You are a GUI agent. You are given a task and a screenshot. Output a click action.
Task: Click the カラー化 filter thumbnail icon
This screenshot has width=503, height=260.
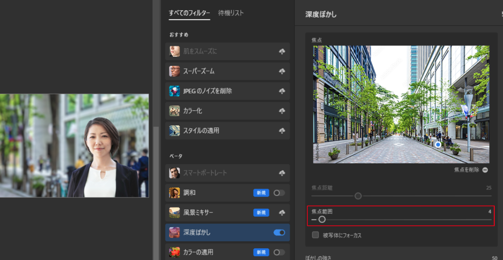coord(174,111)
